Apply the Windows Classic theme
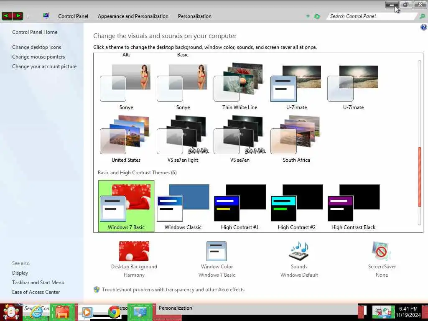The height and width of the screenshot is (321, 428). 183,207
